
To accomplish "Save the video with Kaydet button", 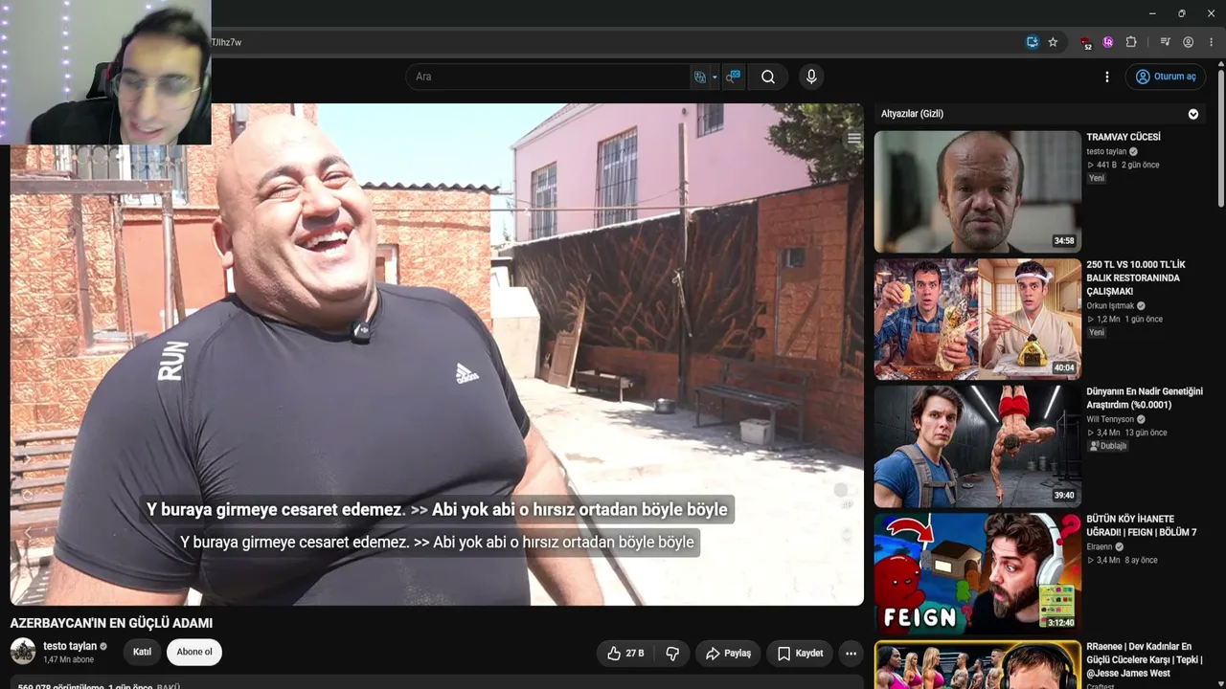I will (x=800, y=654).
